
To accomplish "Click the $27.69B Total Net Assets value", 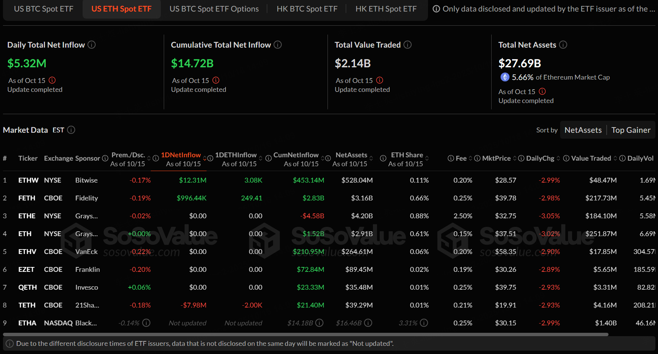I will point(520,63).
